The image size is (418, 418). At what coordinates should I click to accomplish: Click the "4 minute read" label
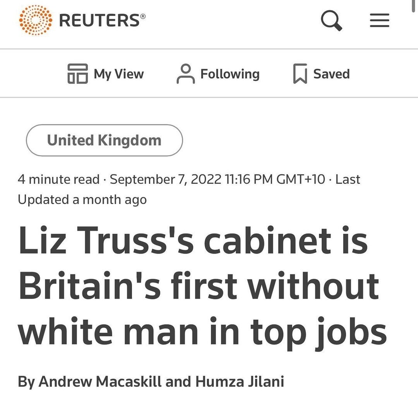[58, 180]
